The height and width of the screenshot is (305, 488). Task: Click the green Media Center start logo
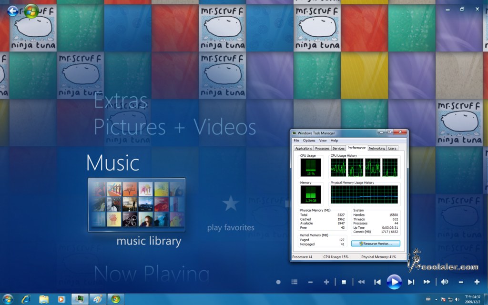[x=31, y=11]
